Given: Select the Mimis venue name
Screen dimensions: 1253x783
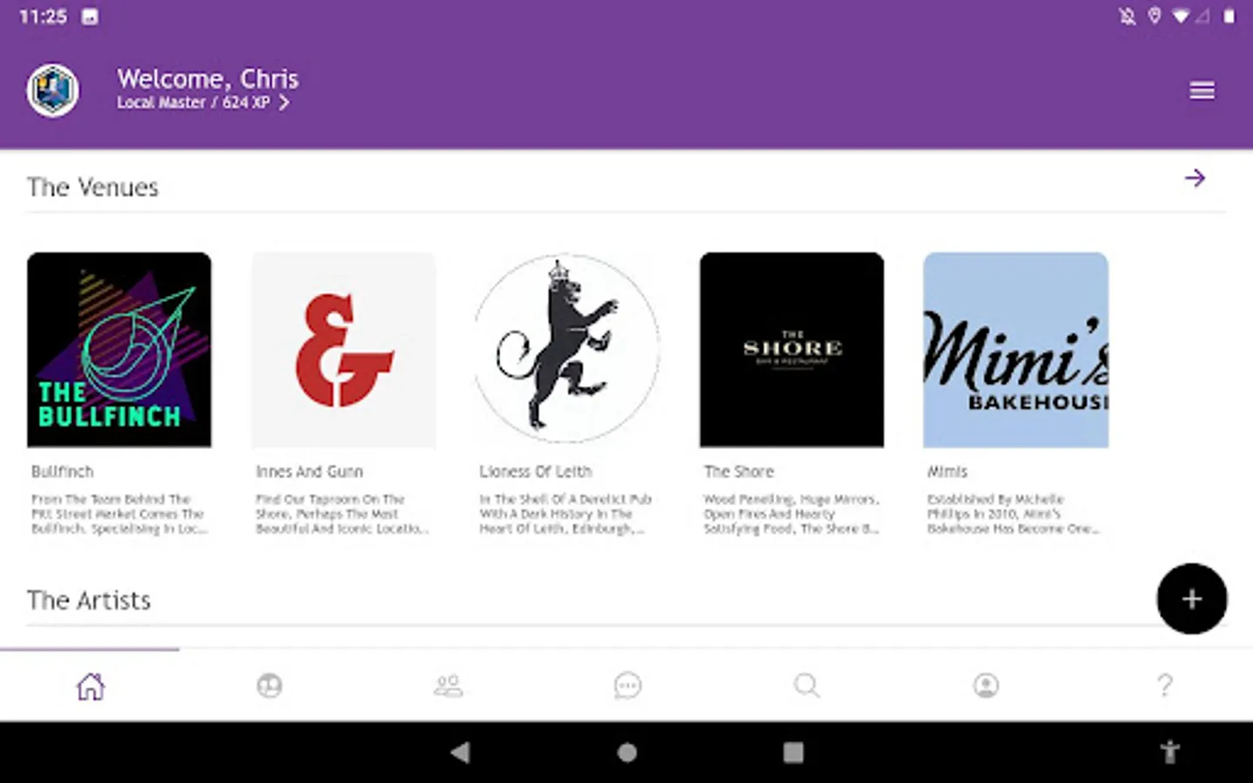Looking at the screenshot, I should coord(947,472).
